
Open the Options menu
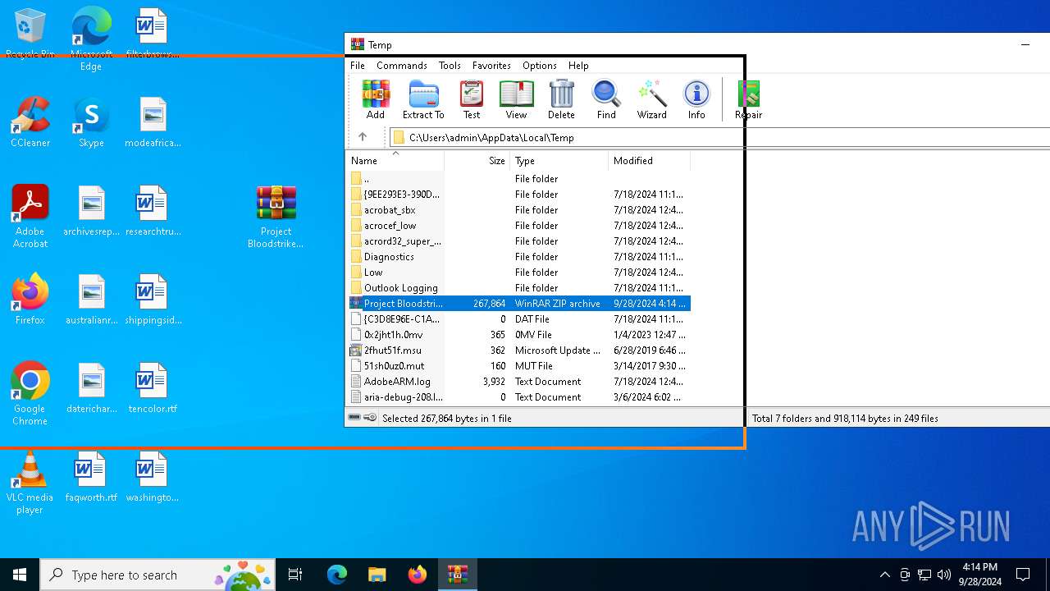pos(540,66)
